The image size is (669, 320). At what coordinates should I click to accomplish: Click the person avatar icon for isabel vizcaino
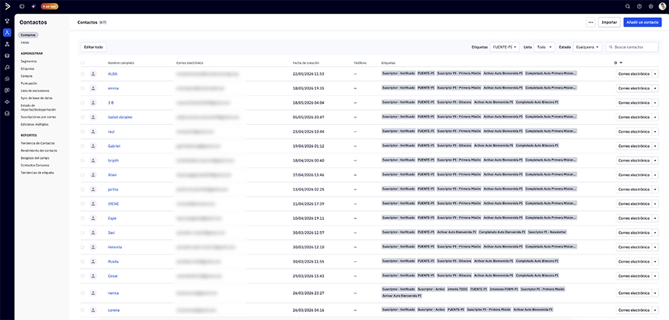click(x=93, y=117)
